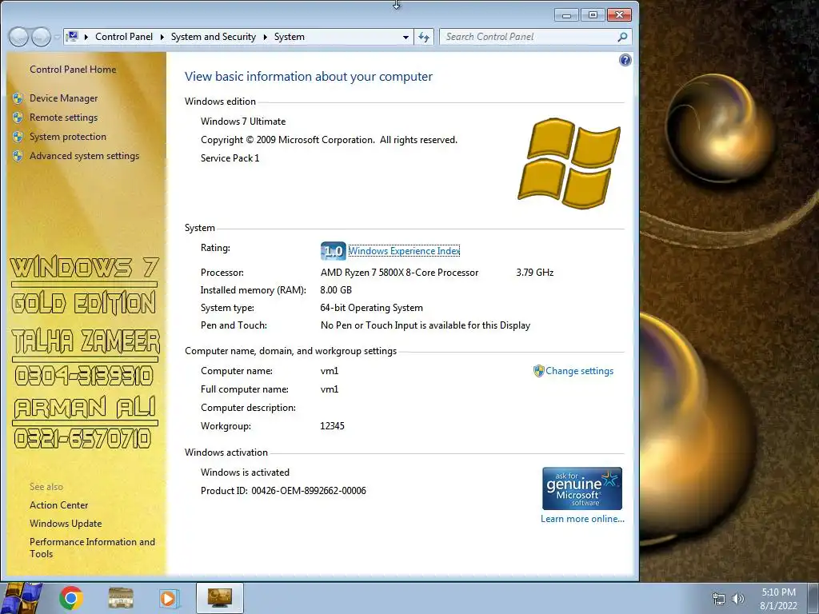This screenshot has height=614, width=819.
Task: Open Advanced system settings
Action: point(85,156)
